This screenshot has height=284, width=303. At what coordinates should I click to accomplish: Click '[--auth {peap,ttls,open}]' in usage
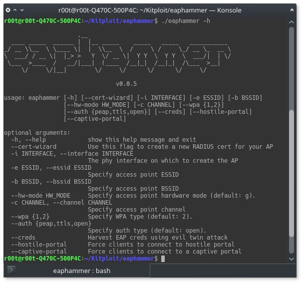coord(107,112)
